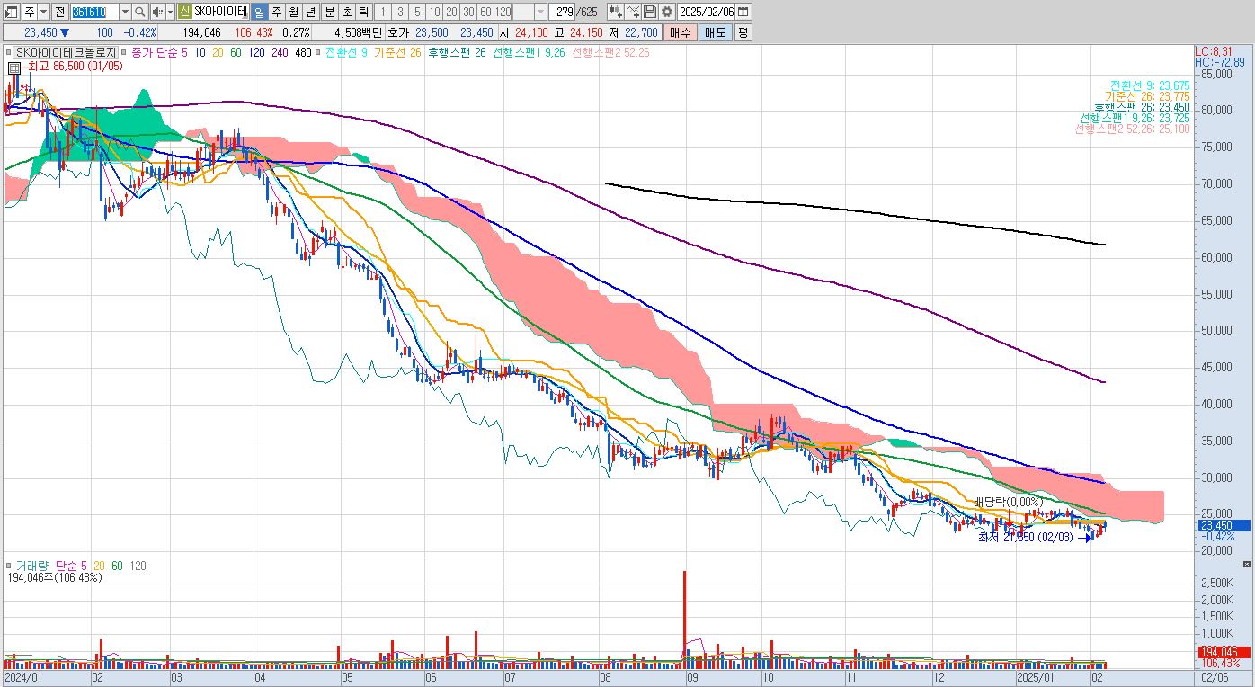Switch to monthly (월) chart period
Viewport: 1255px width, 687px height.
point(293,12)
